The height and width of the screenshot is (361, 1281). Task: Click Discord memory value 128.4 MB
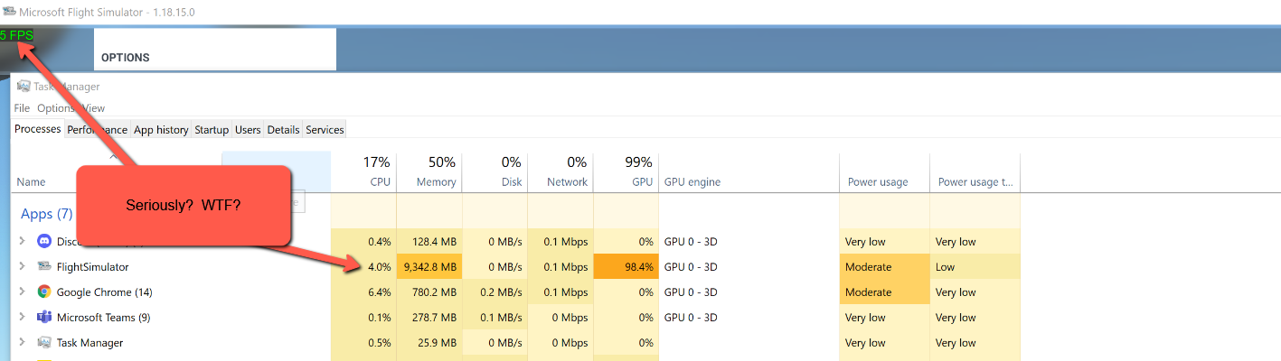click(x=429, y=242)
